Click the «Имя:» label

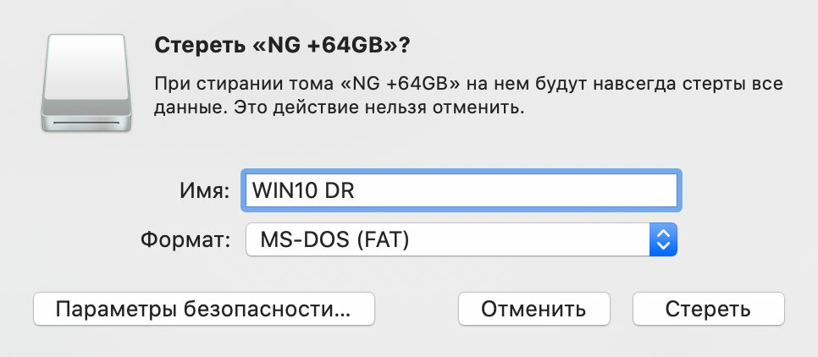[205, 190]
